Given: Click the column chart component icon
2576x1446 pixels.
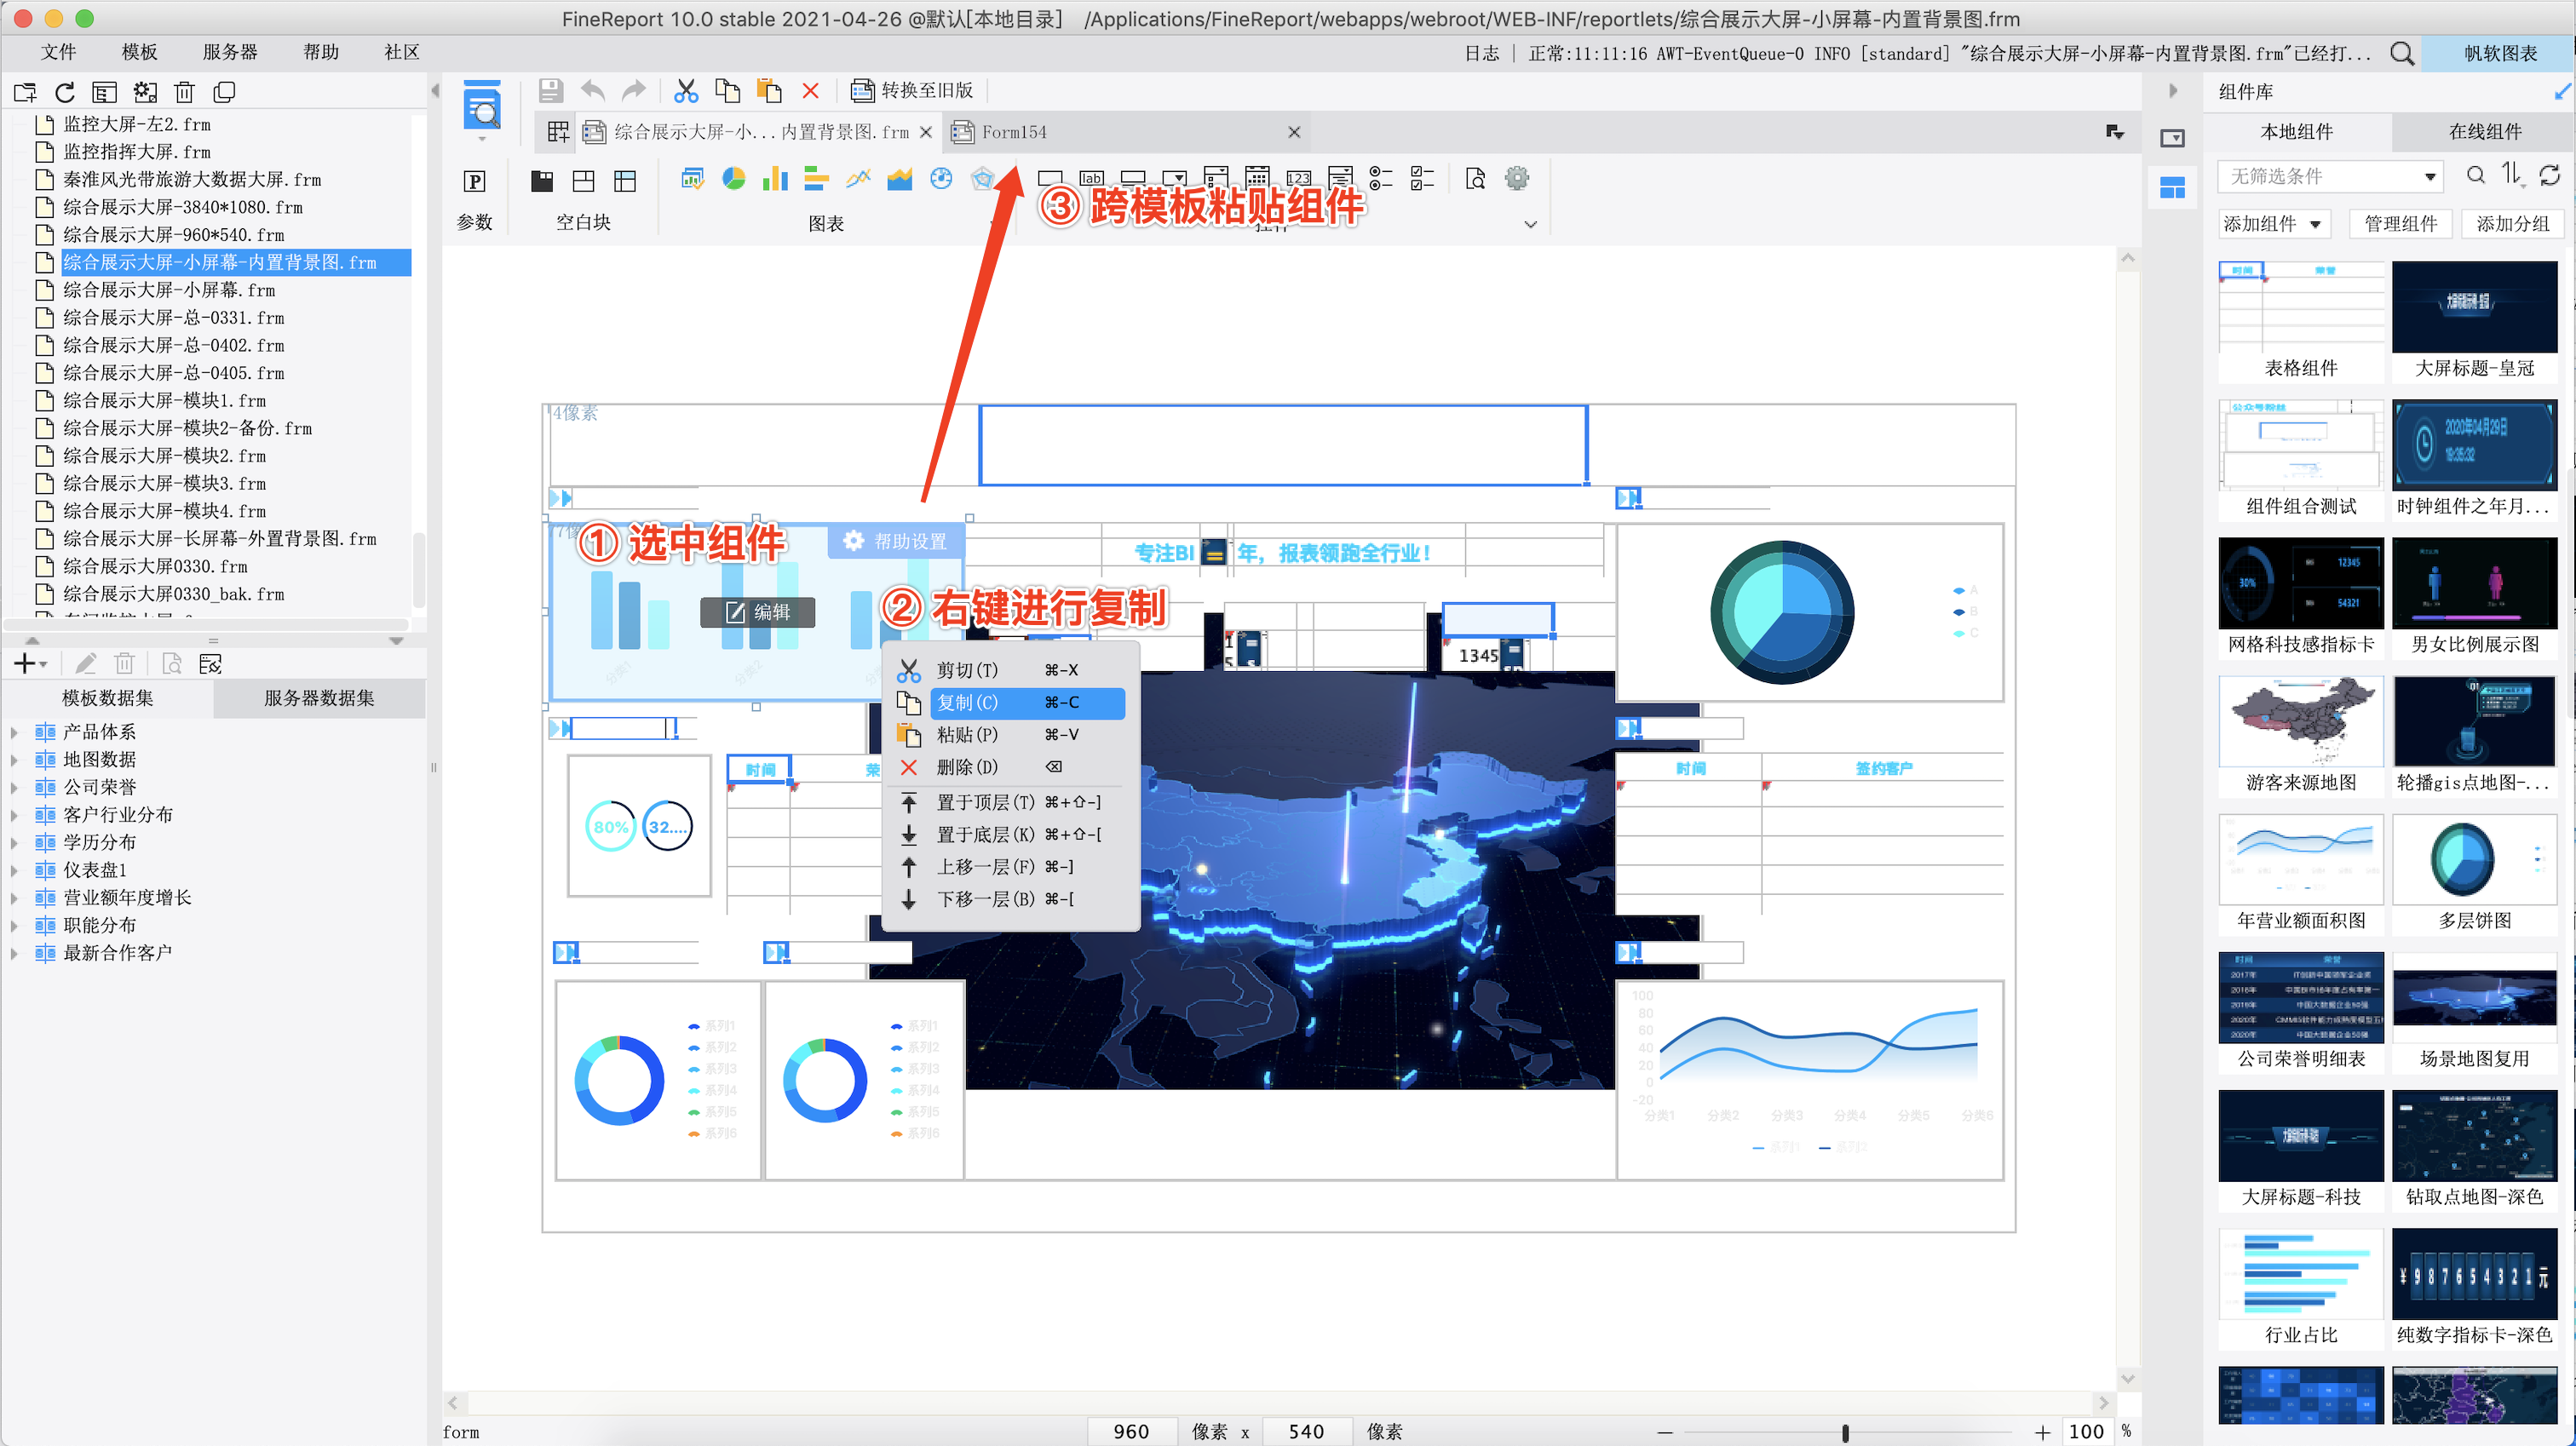Looking at the screenshot, I should coord(775,179).
